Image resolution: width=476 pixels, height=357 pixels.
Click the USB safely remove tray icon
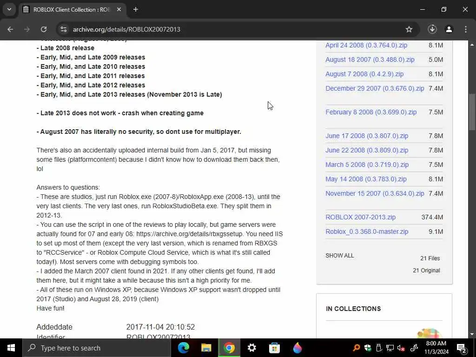pyautogui.click(x=378, y=348)
